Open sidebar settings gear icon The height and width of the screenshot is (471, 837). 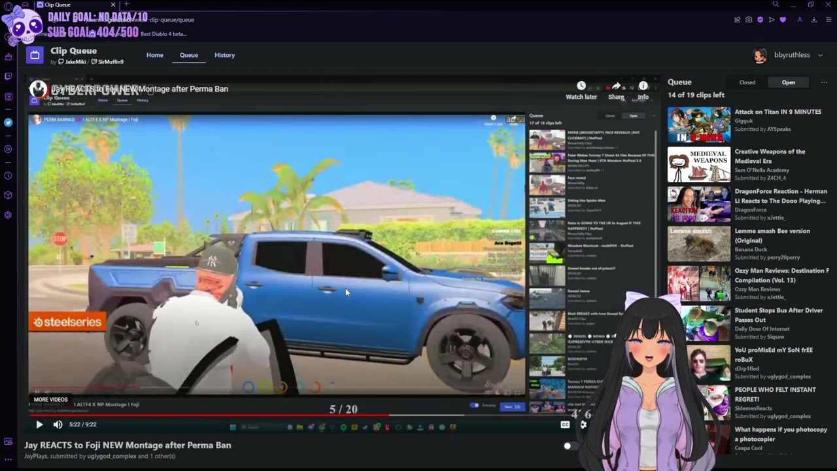(8, 215)
